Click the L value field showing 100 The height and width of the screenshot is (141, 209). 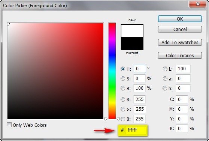coord(183,69)
